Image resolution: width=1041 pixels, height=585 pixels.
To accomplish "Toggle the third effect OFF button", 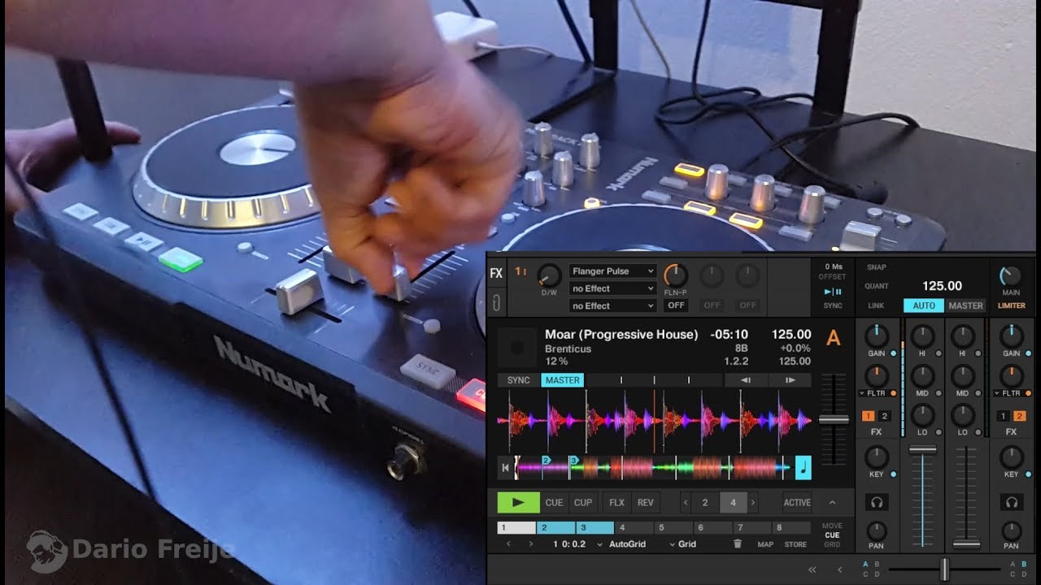I will tap(747, 305).
